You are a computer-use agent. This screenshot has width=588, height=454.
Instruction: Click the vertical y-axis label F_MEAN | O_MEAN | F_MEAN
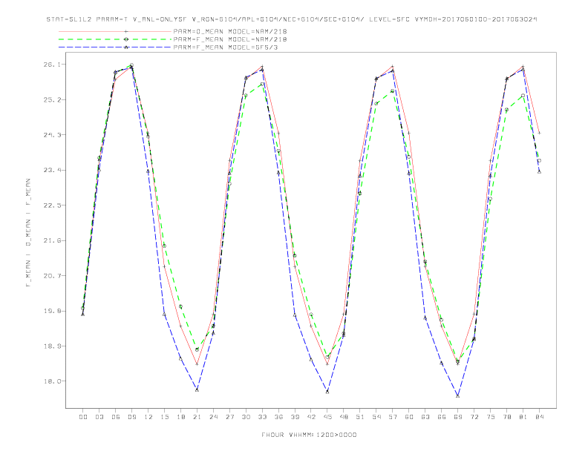pyautogui.click(x=28, y=233)
